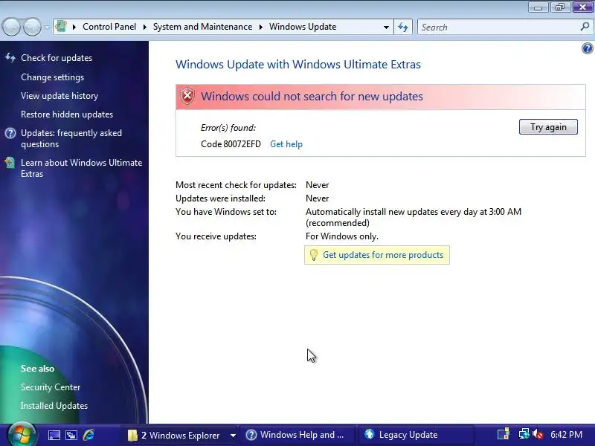The width and height of the screenshot is (595, 446).
Task: Click the 6:42 PM taskbar clock
Action: pyautogui.click(x=566, y=435)
